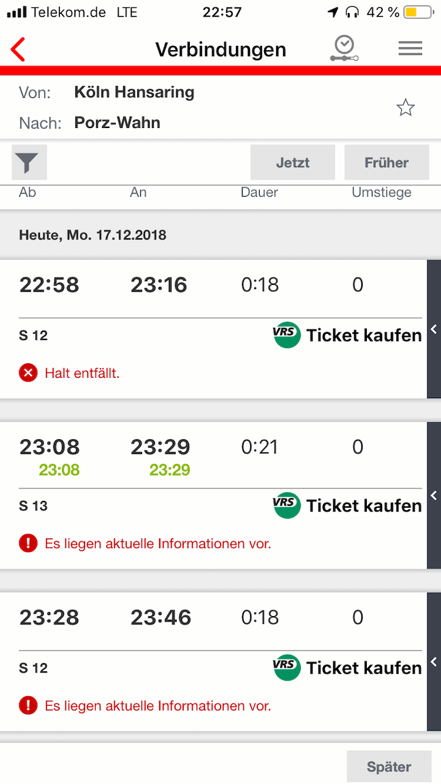Tap the red X cancellation icon
Image resolution: width=441 pixels, height=784 pixels.
(x=28, y=372)
